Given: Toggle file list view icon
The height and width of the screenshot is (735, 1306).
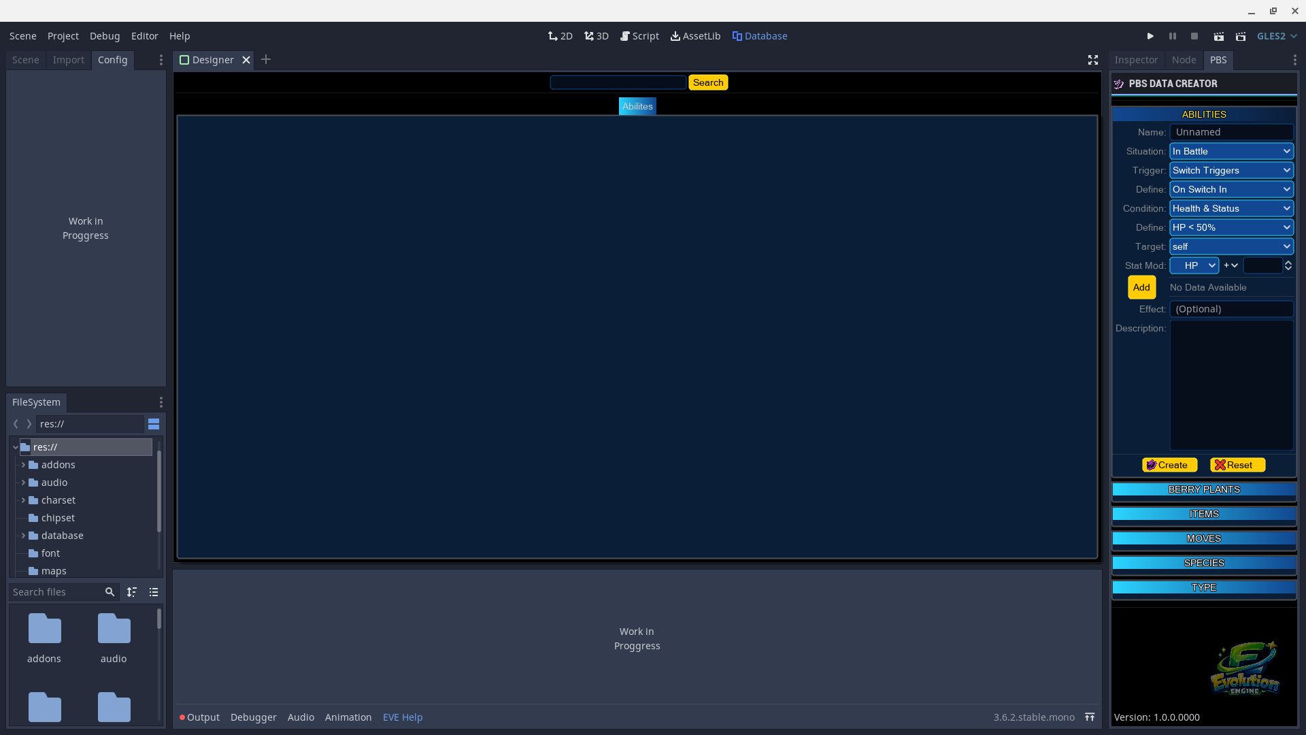Looking at the screenshot, I should point(154,592).
